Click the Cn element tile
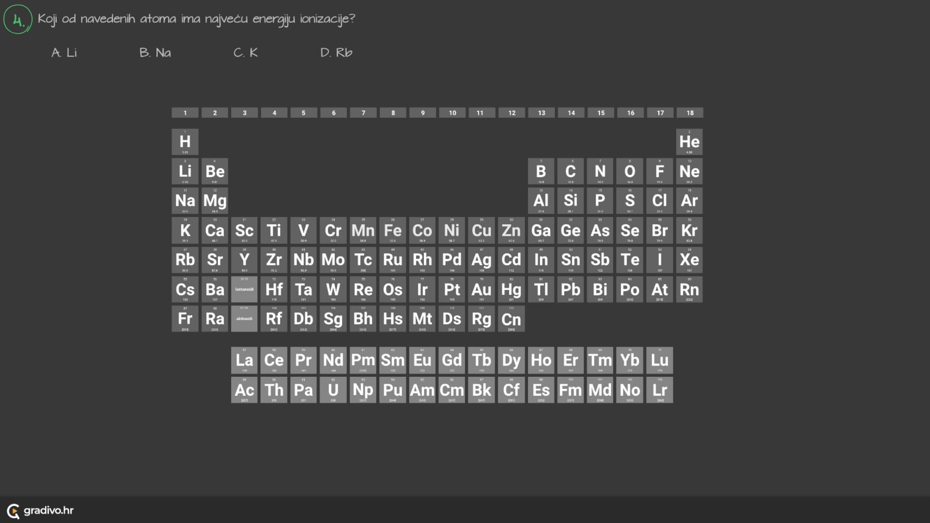This screenshot has height=523, width=930. click(x=511, y=319)
